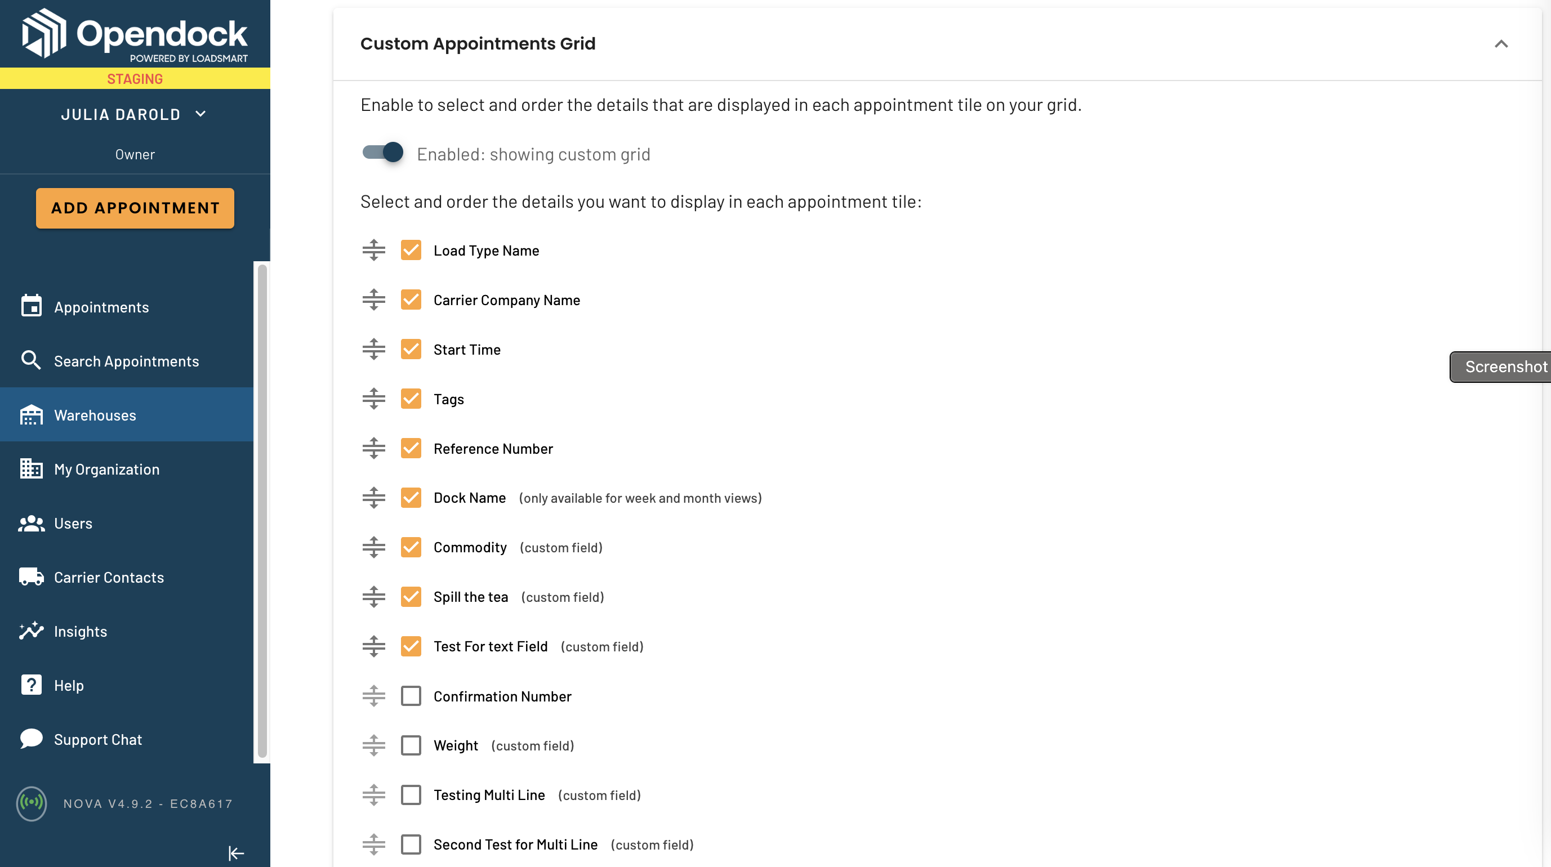Image resolution: width=1551 pixels, height=867 pixels.
Task: Uncheck the Tags checkbox
Action: coord(411,399)
